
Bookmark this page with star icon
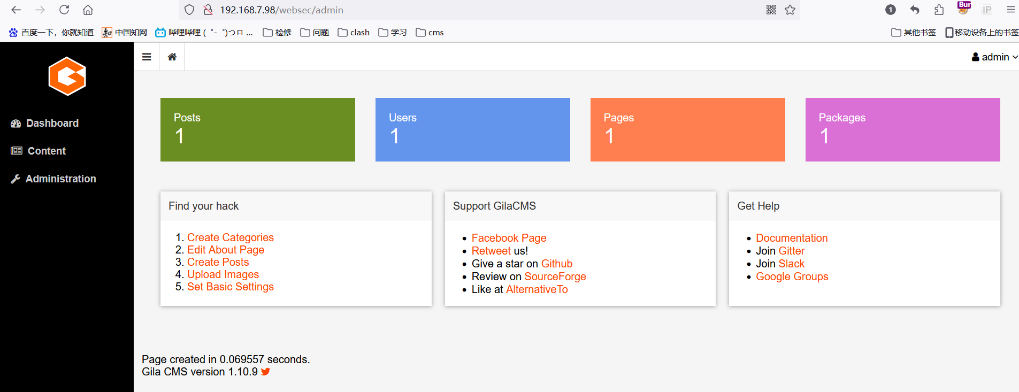[790, 10]
